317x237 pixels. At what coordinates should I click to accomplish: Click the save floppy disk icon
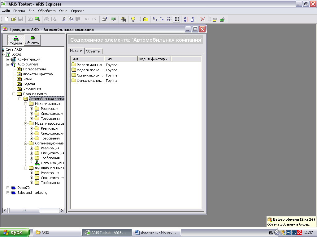(x=20, y=19)
